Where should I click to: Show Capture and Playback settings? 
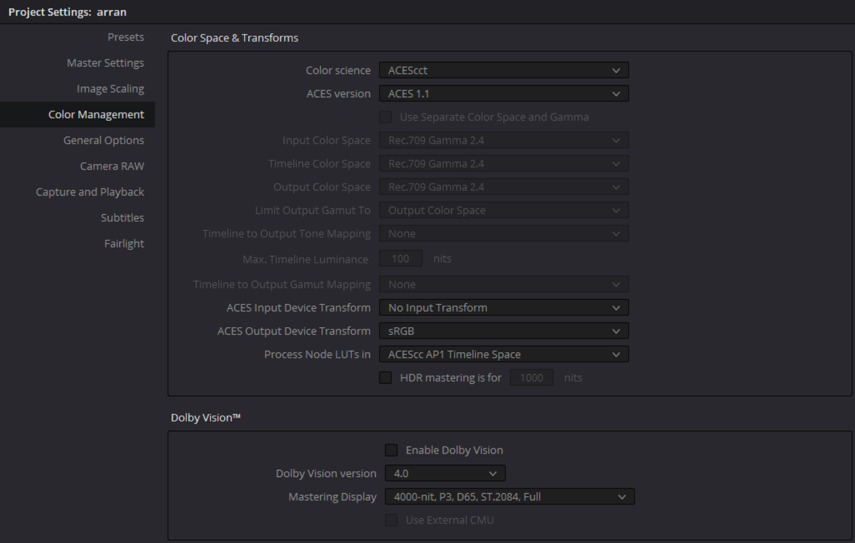90,192
